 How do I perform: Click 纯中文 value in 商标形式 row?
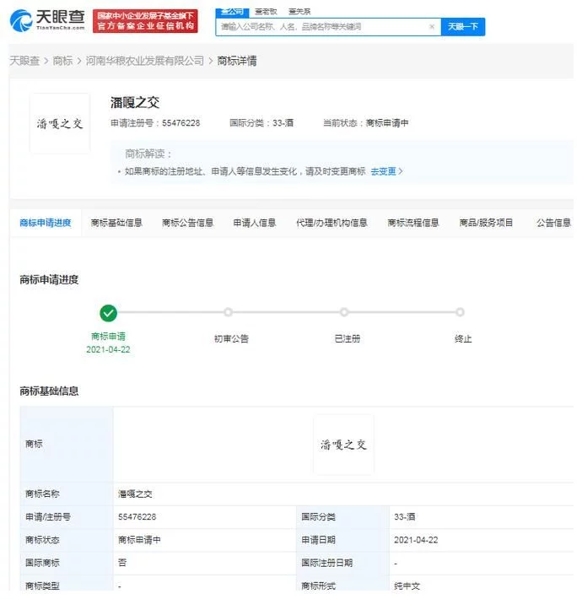tap(407, 586)
